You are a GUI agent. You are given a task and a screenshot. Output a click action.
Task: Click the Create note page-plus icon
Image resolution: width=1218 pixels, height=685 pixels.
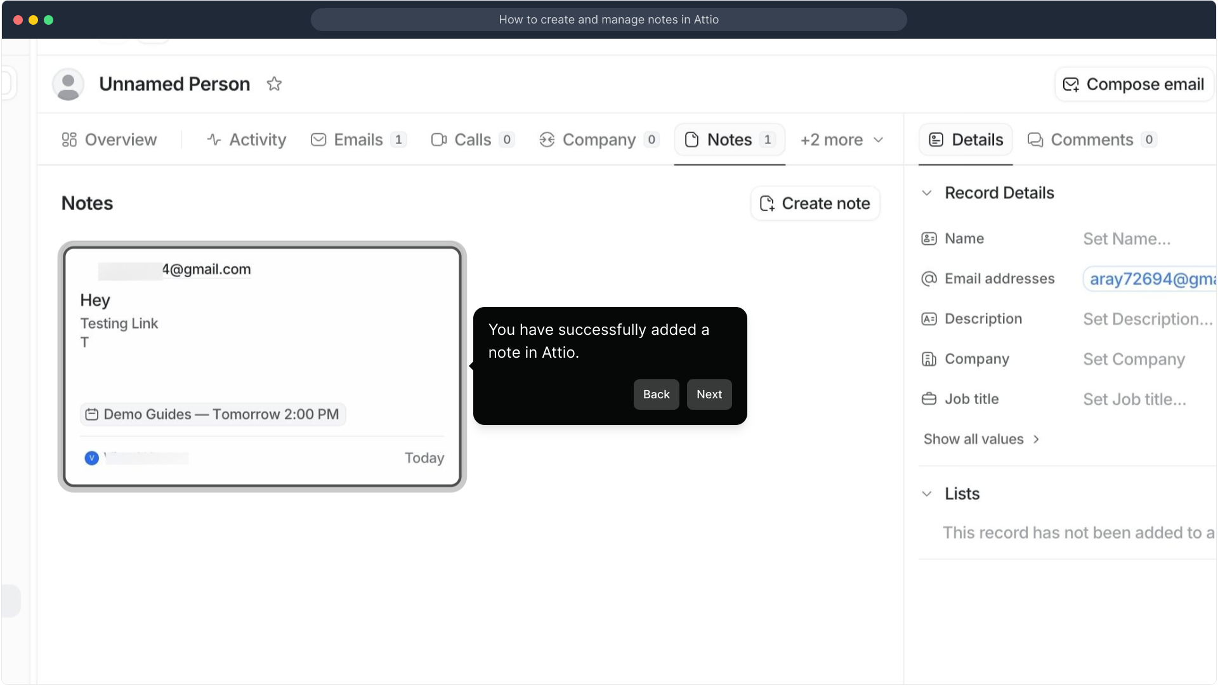[x=767, y=204]
